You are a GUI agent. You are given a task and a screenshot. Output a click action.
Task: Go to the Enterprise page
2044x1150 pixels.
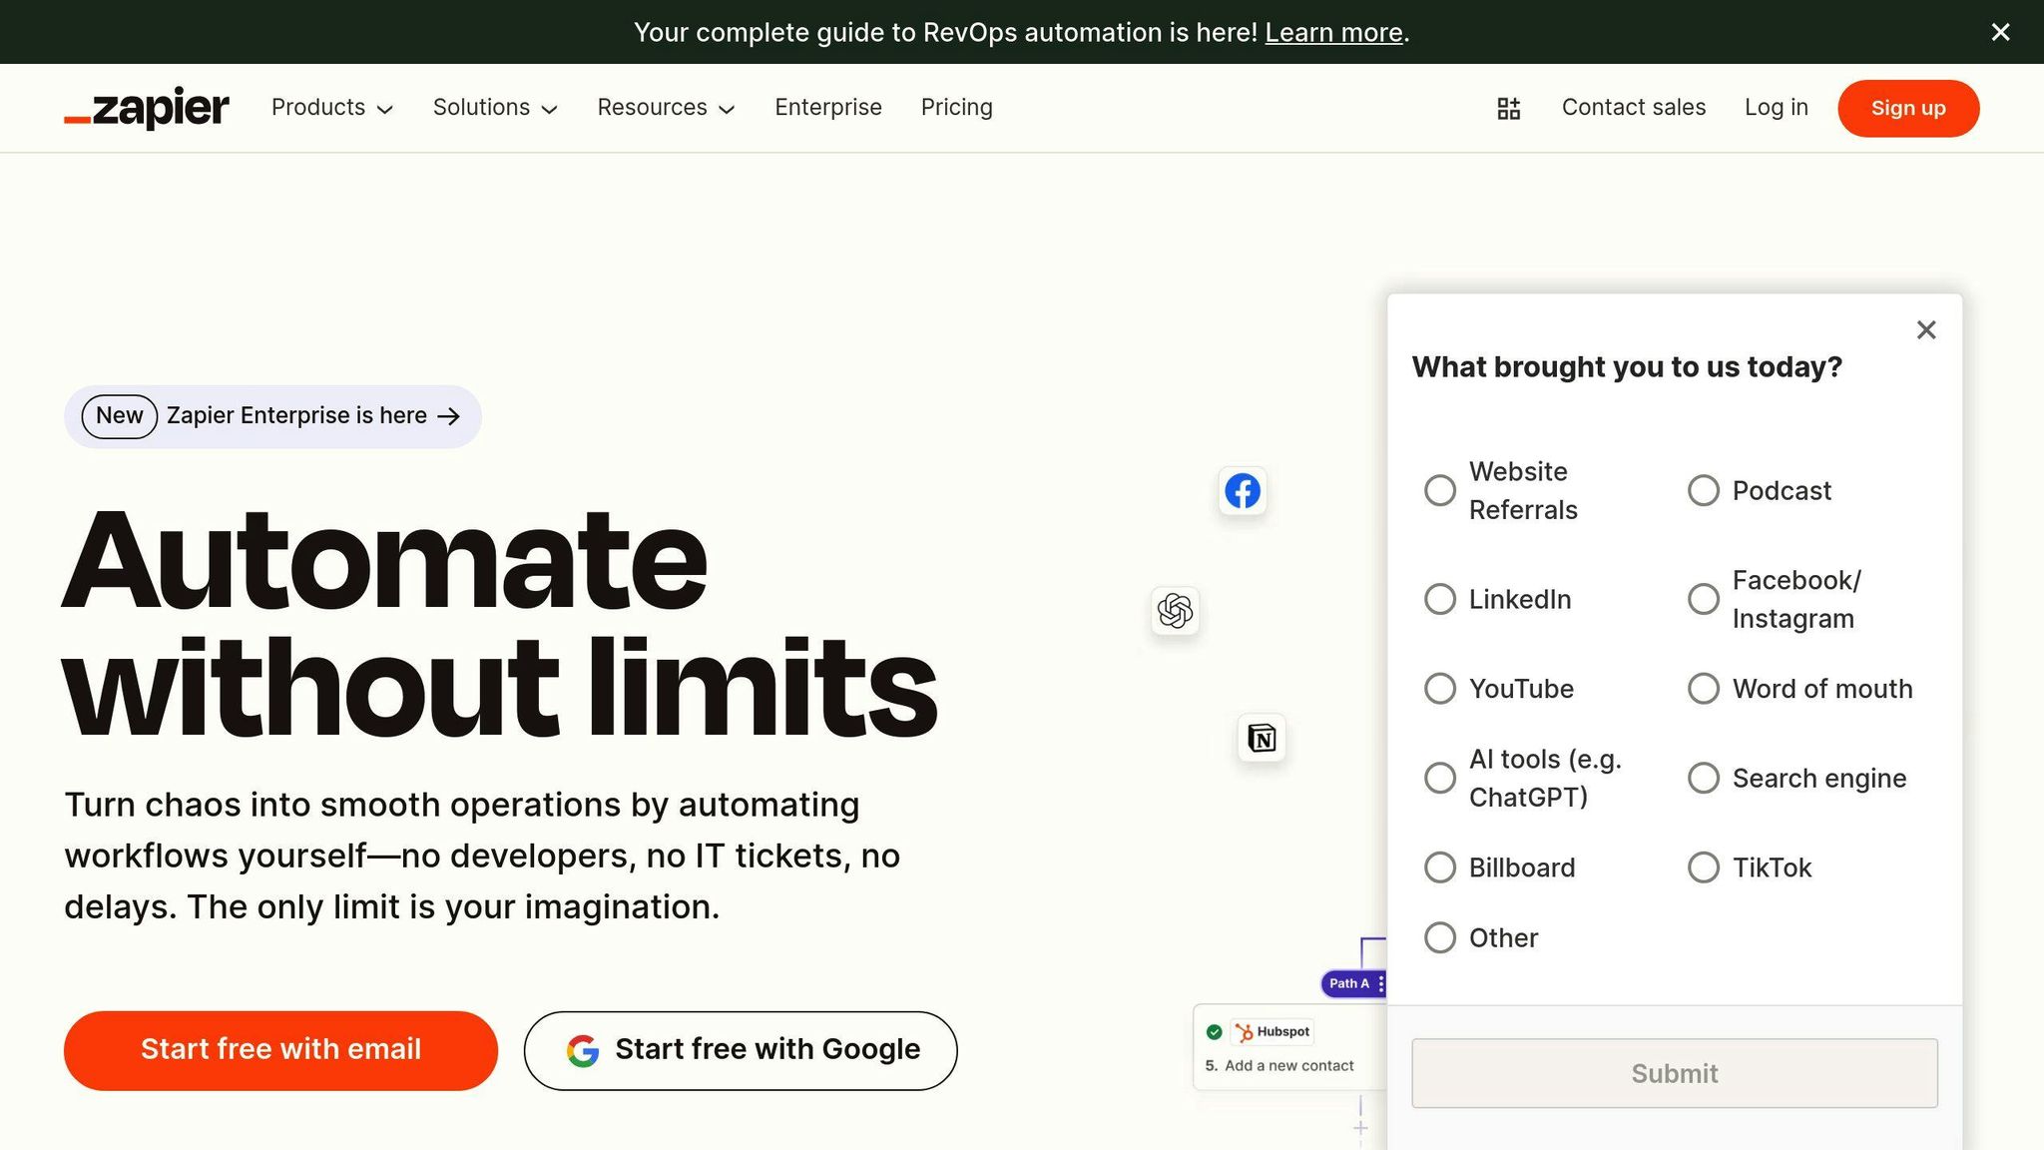828,108
